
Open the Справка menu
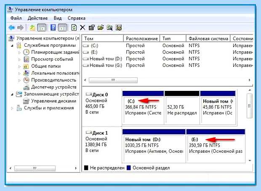(x=77, y=18)
